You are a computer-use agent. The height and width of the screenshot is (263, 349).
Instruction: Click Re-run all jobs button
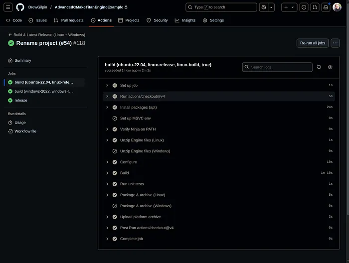tap(313, 43)
